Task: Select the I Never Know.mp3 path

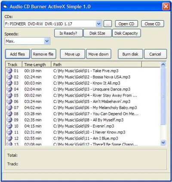Action: [89, 132]
